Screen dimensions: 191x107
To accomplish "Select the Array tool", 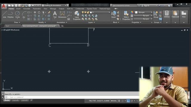I will (43, 19).
